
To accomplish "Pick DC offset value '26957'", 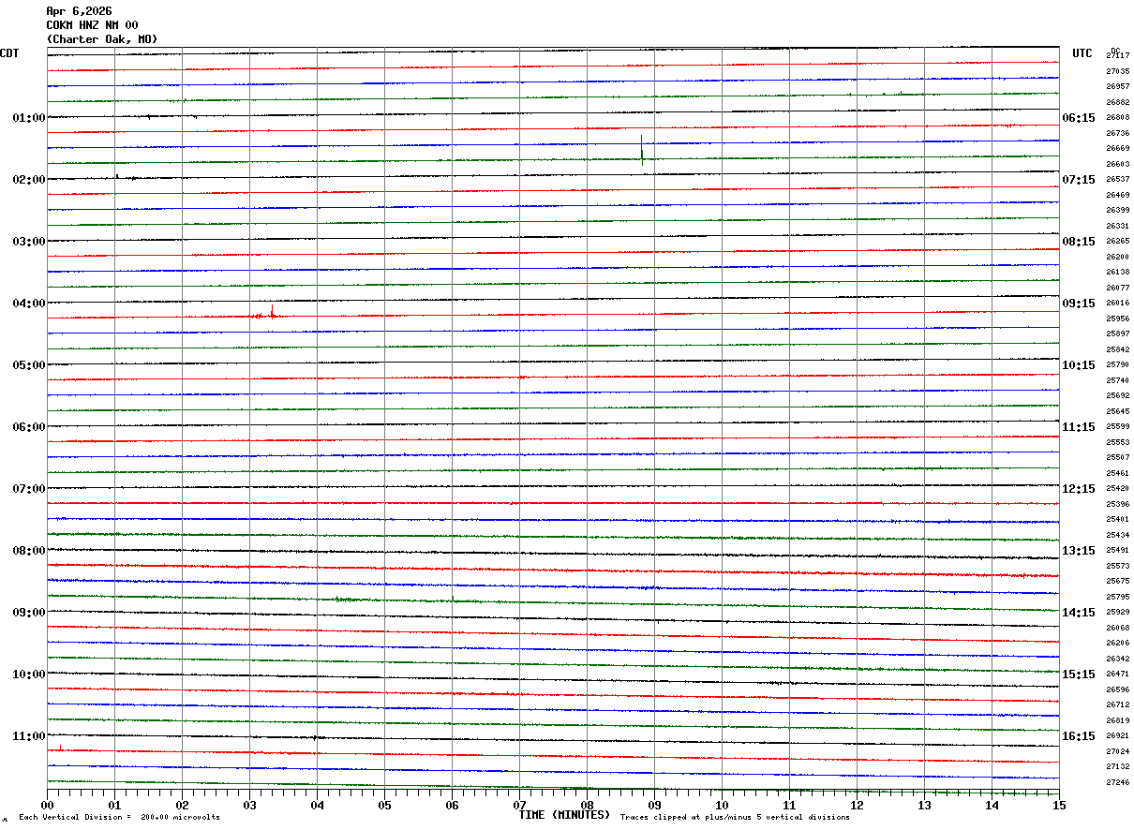I will tap(1118, 86).
